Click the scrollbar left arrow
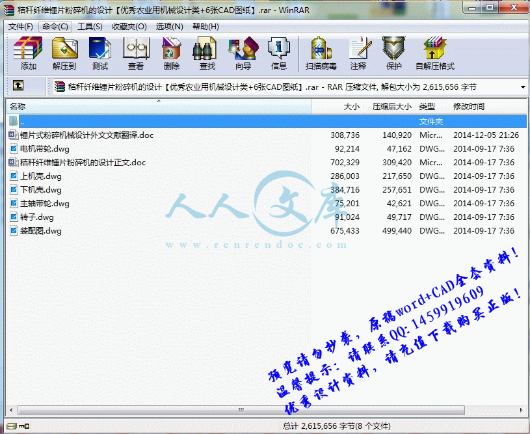The width and height of the screenshot is (530, 434). [11, 410]
